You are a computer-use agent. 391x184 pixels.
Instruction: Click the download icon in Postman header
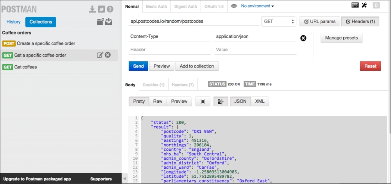pyautogui.click(x=92, y=9)
